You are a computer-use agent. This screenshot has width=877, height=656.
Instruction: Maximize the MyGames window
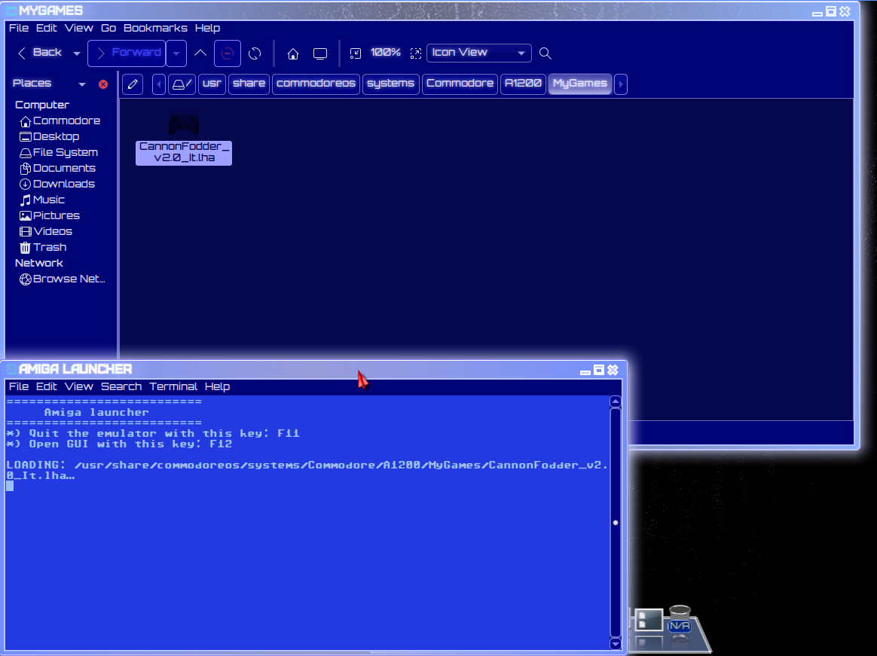coord(831,11)
